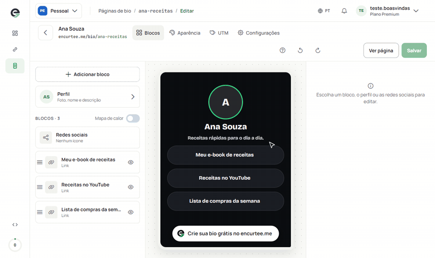This screenshot has height=258, width=435.
Task: Open the teste.boasvindas account menu chevron
Action: click(x=416, y=11)
